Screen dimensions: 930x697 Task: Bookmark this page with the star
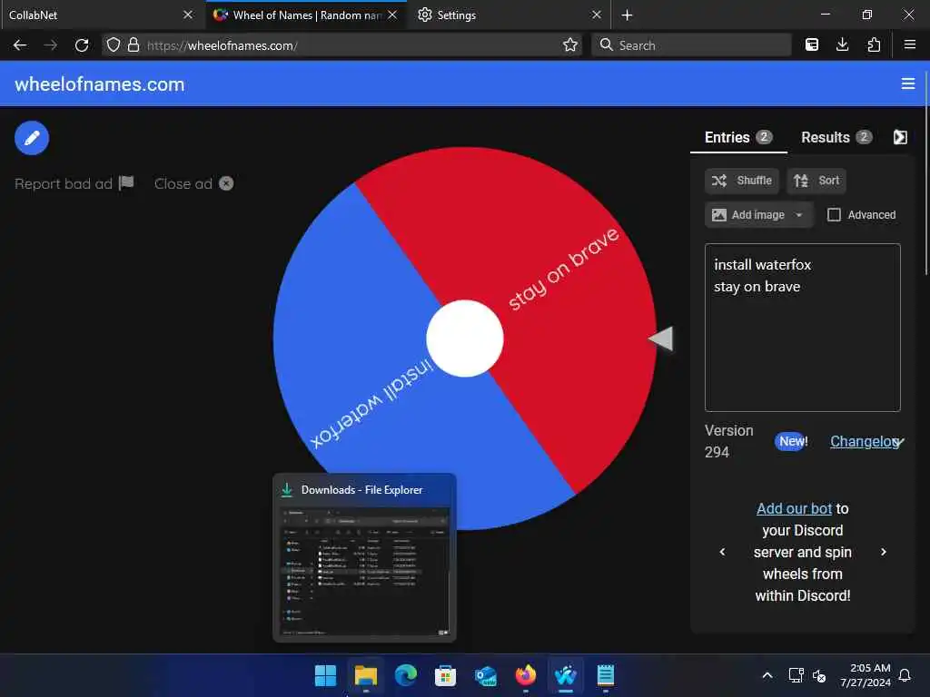(570, 45)
